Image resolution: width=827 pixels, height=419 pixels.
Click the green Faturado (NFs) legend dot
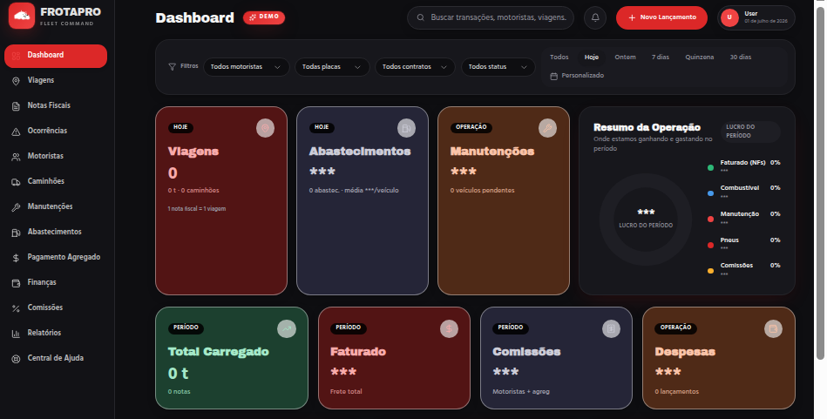tap(710, 168)
